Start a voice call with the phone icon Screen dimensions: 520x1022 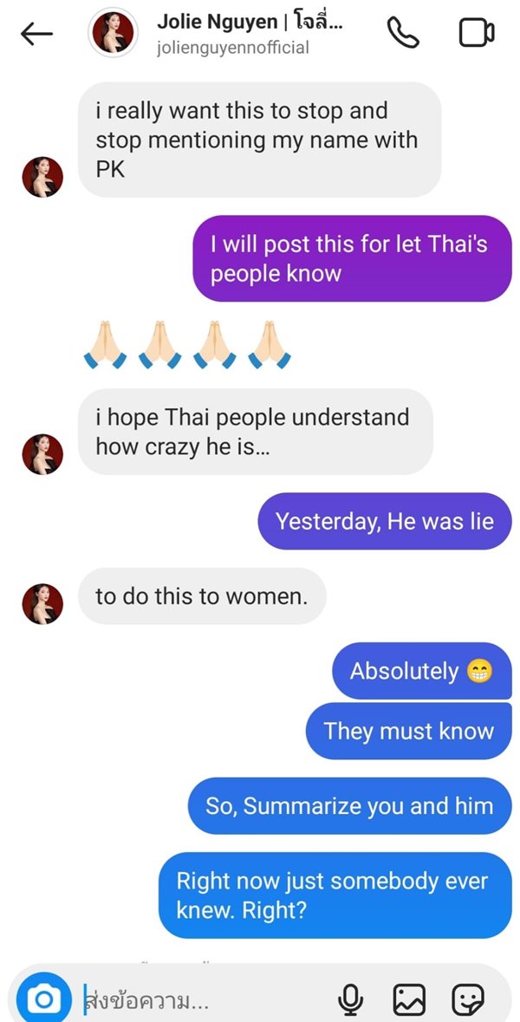[403, 33]
